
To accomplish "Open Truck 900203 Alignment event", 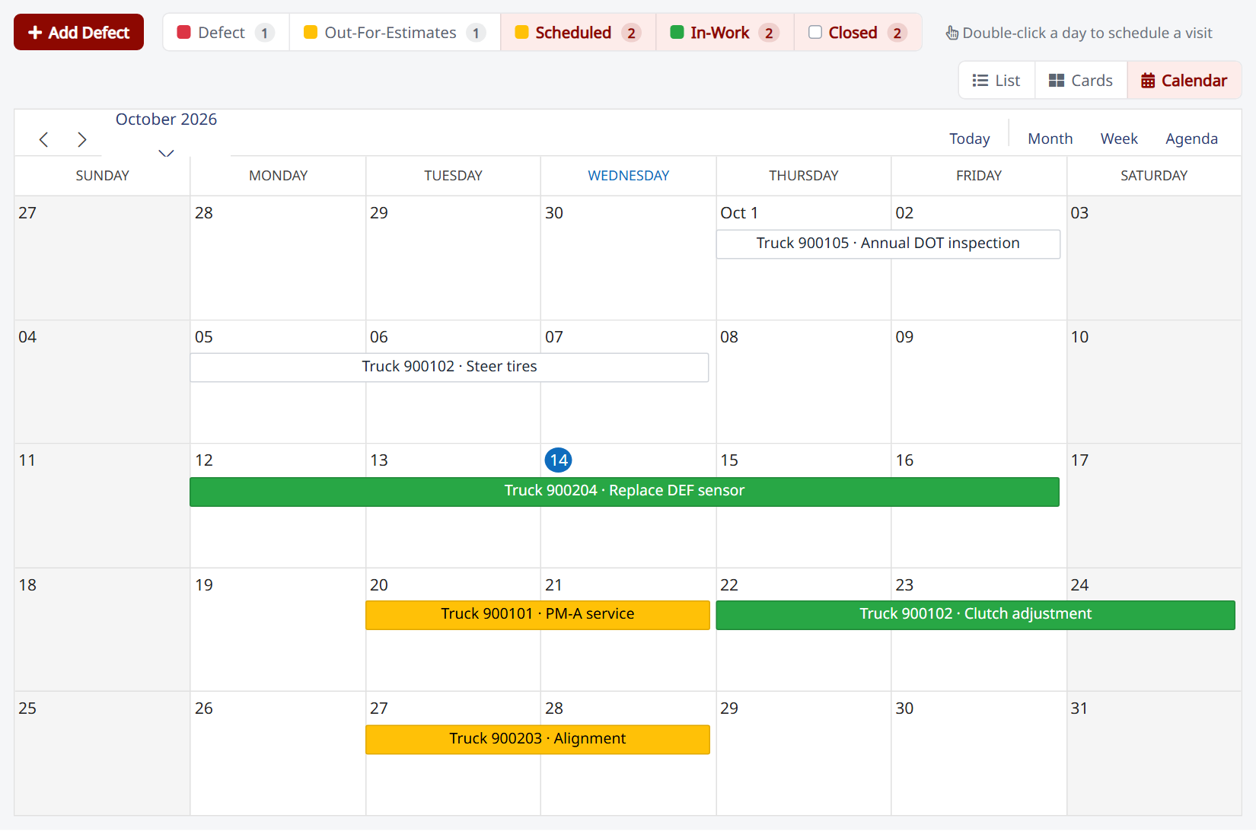I will 537,740.
